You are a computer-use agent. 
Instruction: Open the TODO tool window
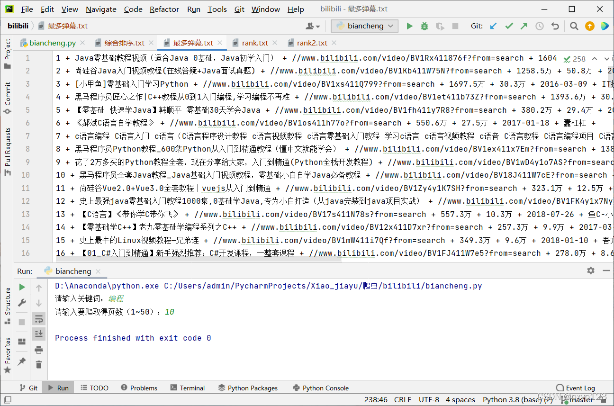click(94, 388)
